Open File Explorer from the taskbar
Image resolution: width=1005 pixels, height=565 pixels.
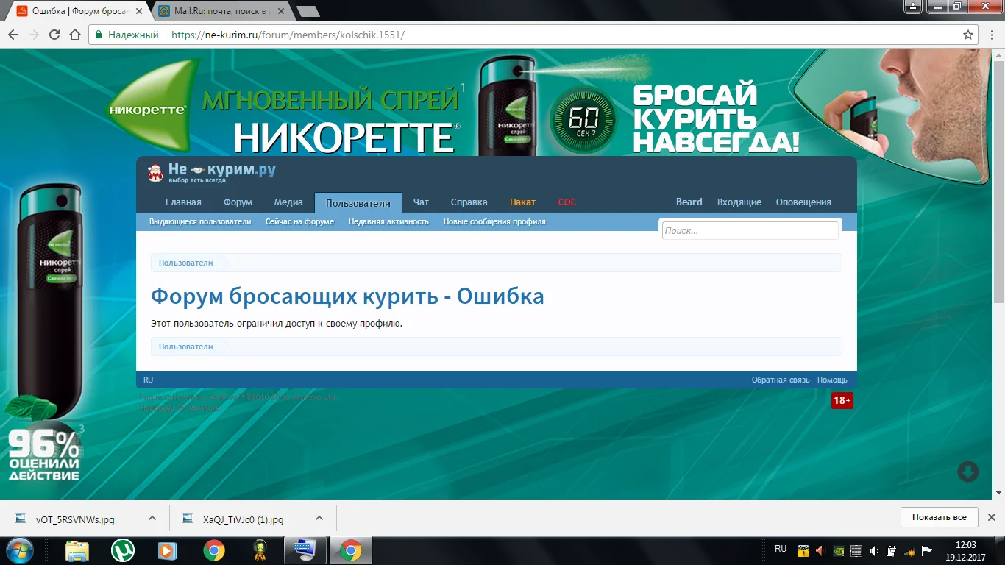[77, 550]
